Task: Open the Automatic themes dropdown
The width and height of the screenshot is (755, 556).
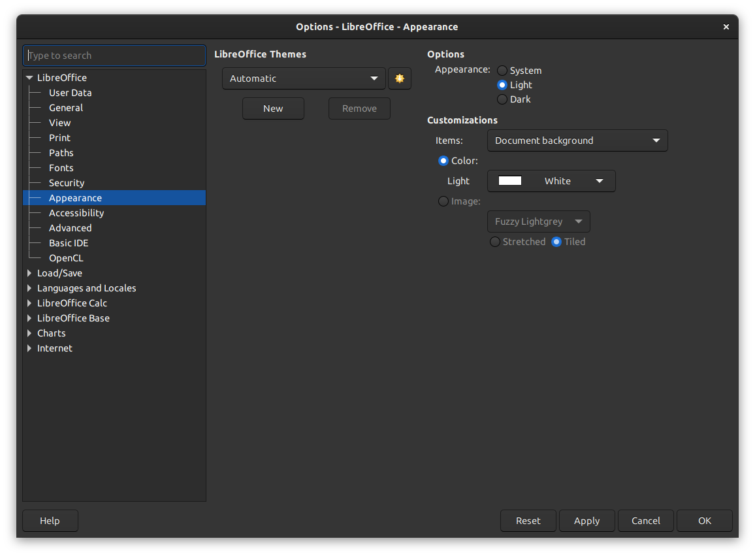Action: tap(304, 78)
